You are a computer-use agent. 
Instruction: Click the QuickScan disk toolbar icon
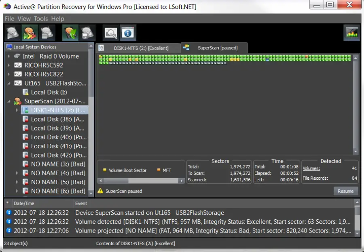click(13, 33)
